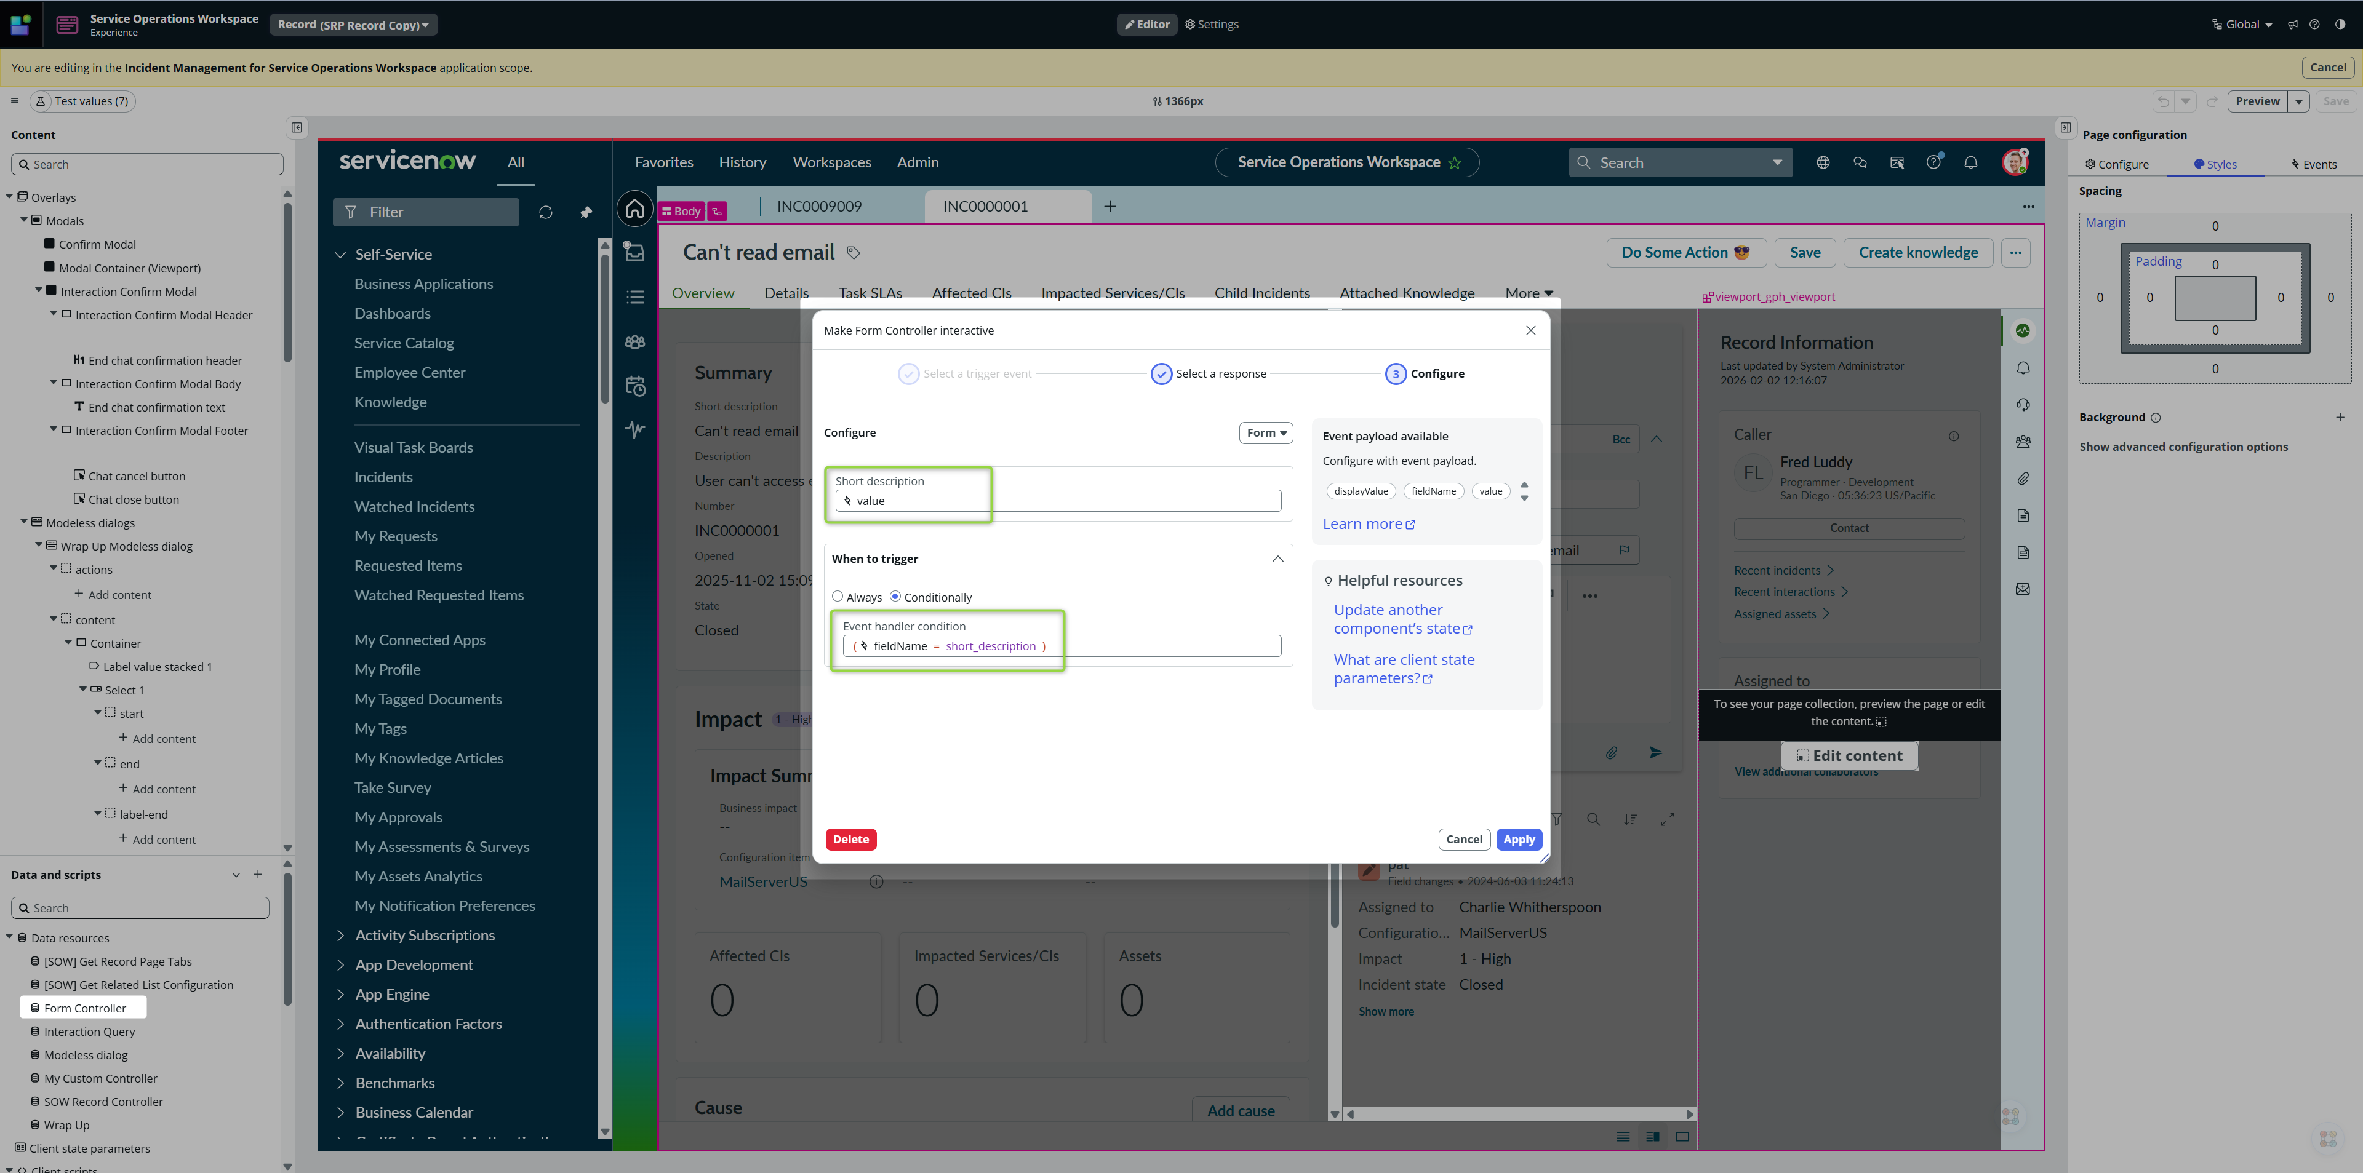Image resolution: width=2363 pixels, height=1173 pixels.
Task: Select the Always radio button
Action: (x=838, y=596)
